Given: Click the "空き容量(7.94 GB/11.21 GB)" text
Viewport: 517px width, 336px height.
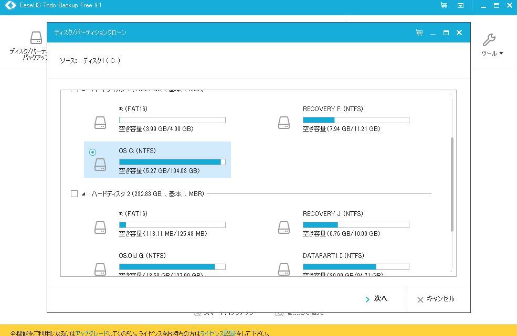Looking at the screenshot, I should click(341, 129).
